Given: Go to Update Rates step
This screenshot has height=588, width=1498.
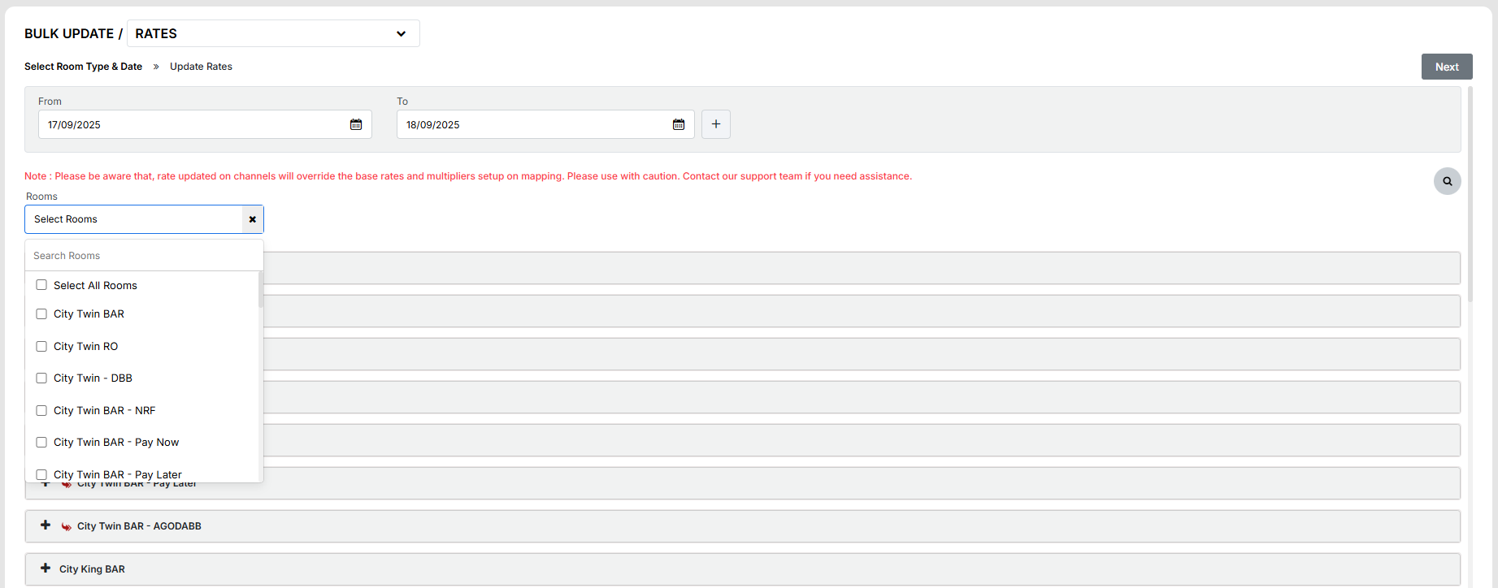Looking at the screenshot, I should 201,67.
